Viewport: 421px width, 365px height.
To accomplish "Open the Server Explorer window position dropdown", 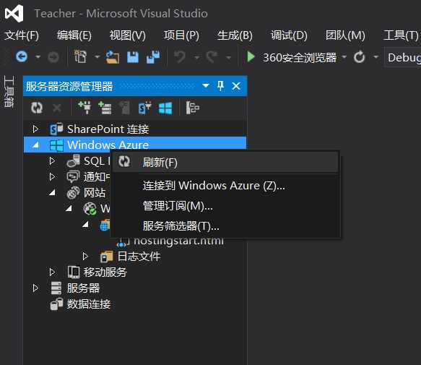I will coord(206,86).
